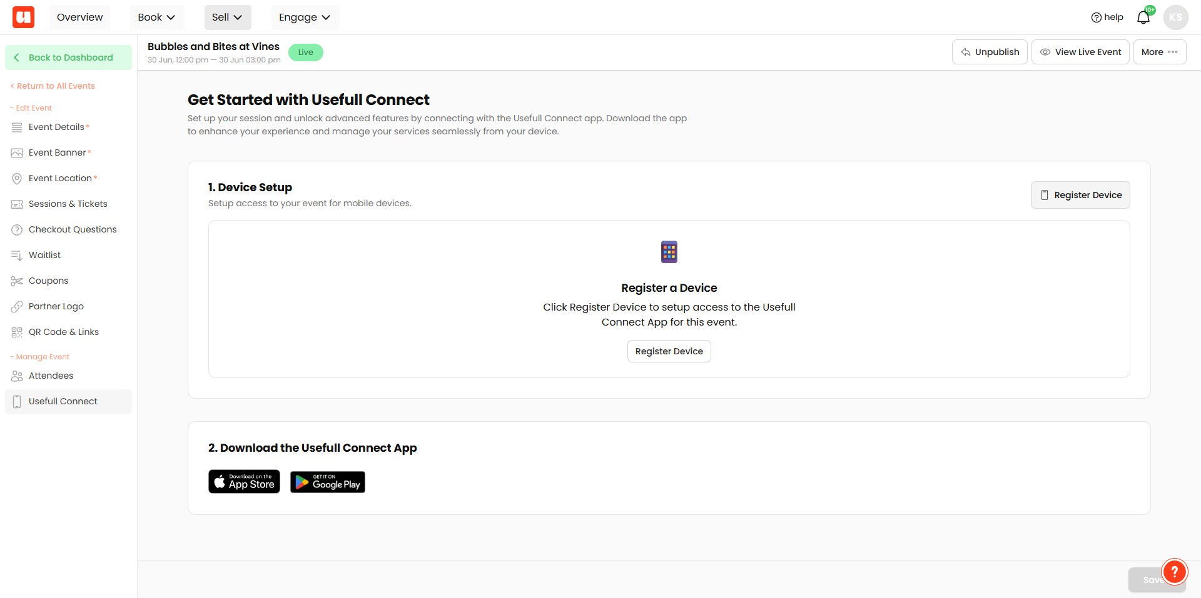Click the Sessions & Tickets ticket icon
The image size is (1201, 598).
(x=17, y=204)
